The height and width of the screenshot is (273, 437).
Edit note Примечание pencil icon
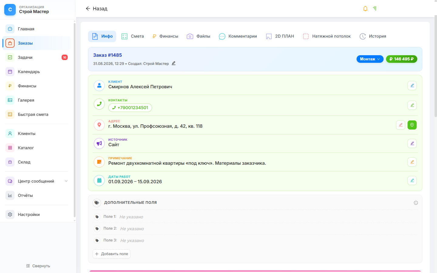pyautogui.click(x=412, y=162)
